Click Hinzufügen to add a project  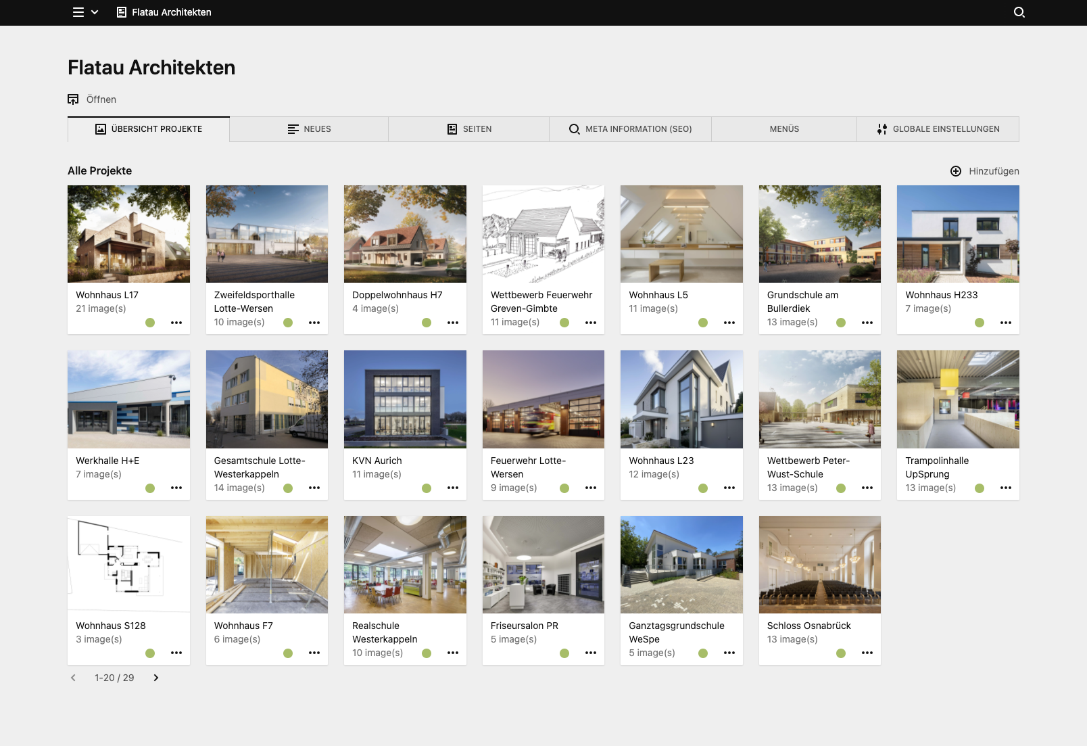pyautogui.click(x=985, y=171)
